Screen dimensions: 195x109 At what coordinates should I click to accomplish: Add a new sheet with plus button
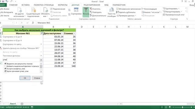coord(22,104)
